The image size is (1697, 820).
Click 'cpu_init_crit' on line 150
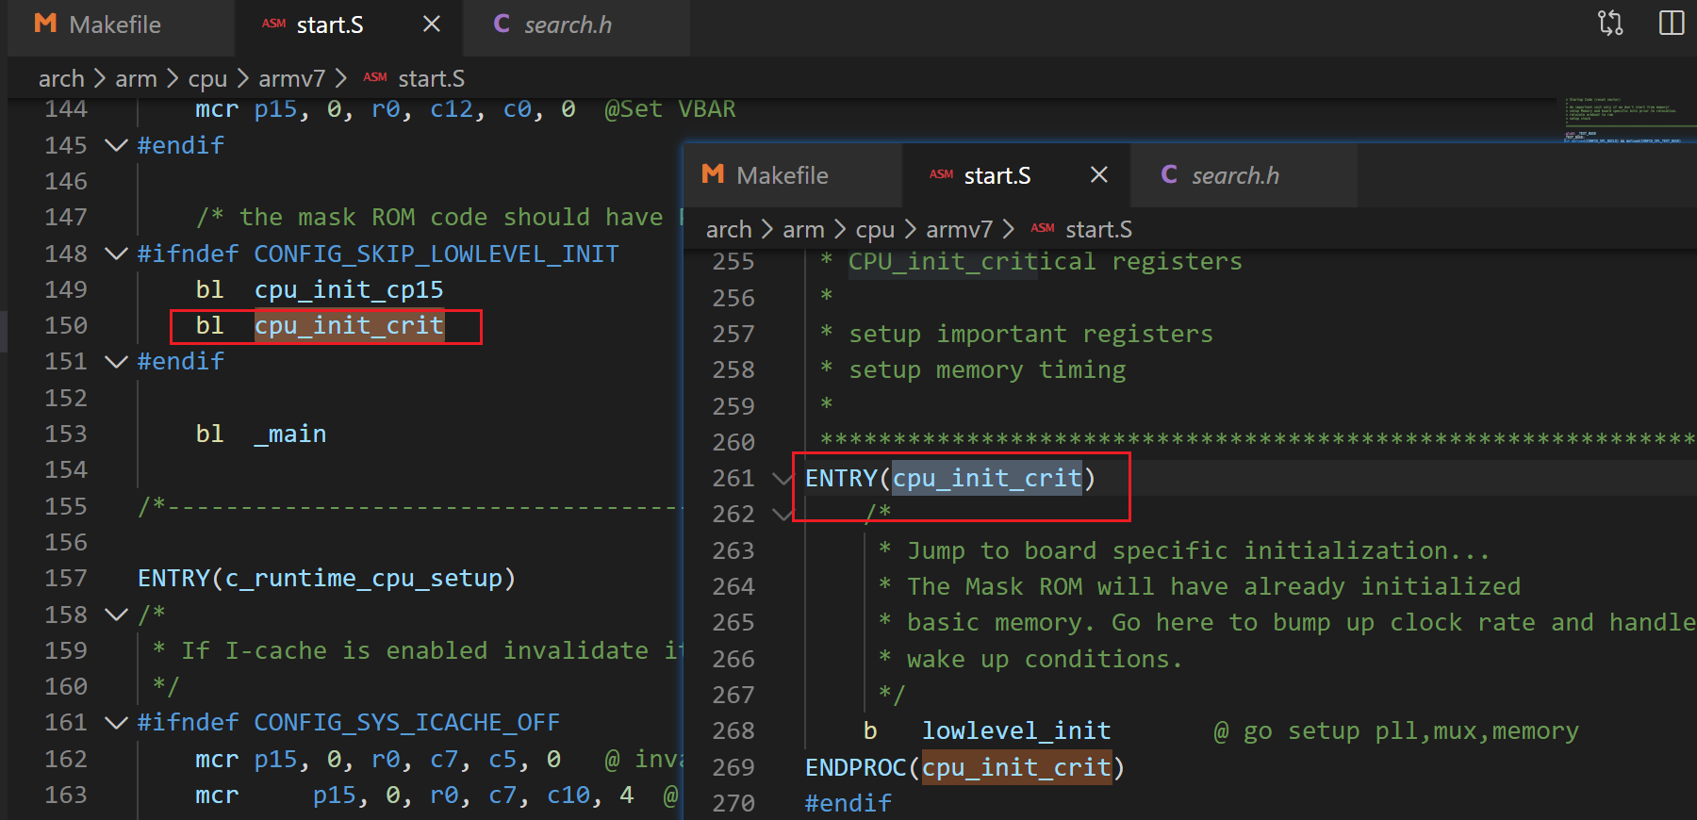point(349,326)
